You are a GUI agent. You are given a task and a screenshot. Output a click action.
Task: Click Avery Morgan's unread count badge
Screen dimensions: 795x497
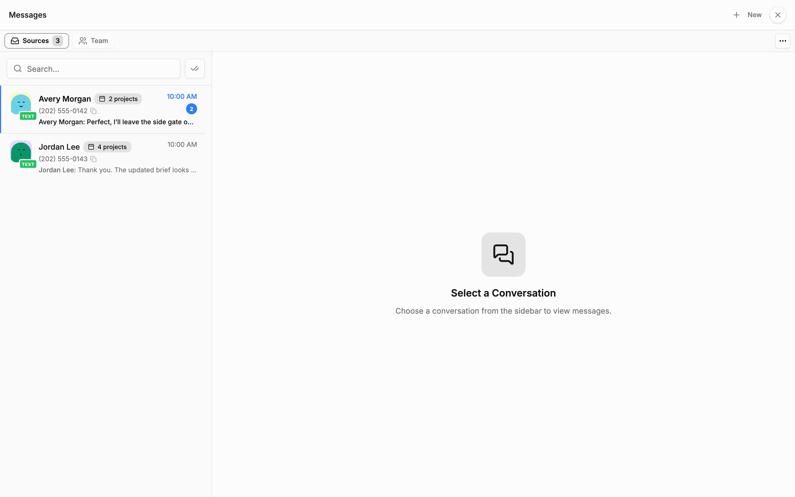pyautogui.click(x=192, y=109)
